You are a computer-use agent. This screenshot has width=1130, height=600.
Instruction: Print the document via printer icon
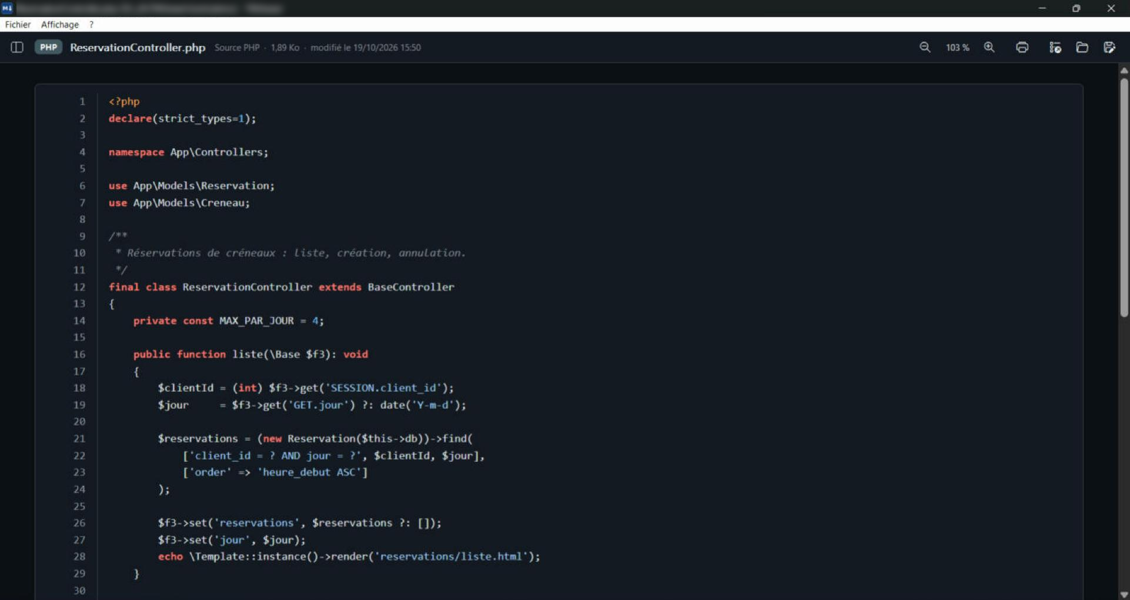1022,47
